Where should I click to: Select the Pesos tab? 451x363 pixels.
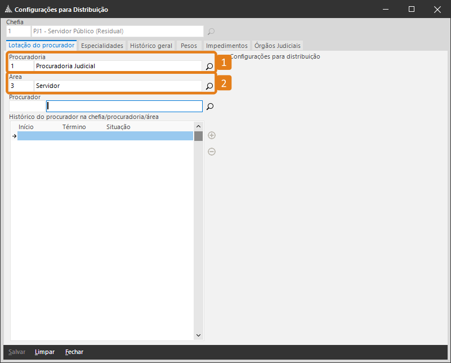189,46
